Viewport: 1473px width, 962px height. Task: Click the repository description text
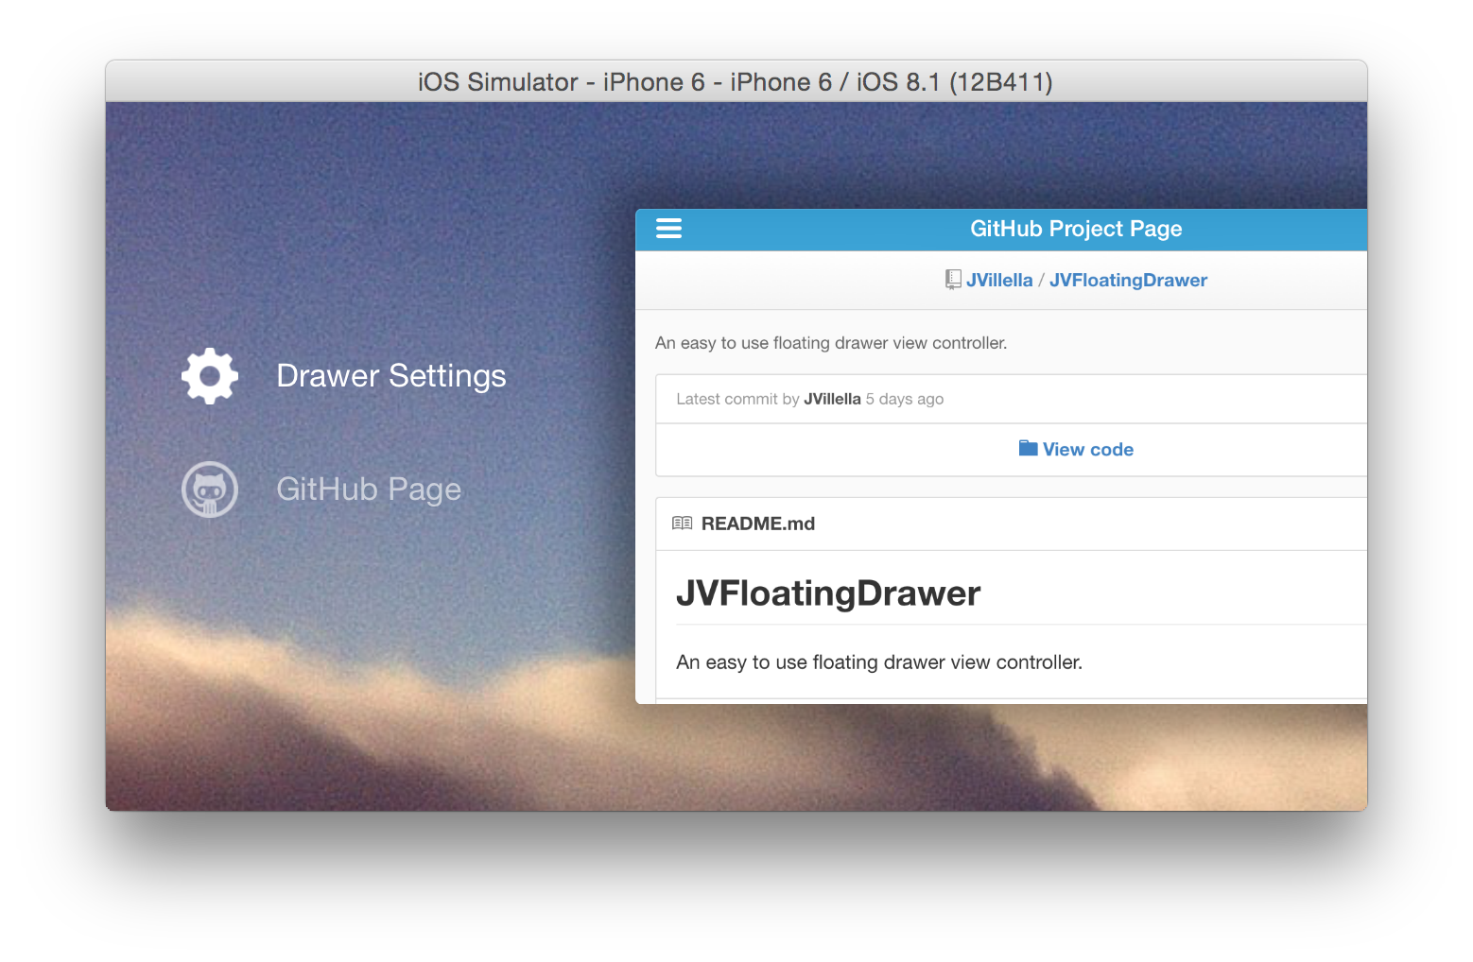[831, 343]
